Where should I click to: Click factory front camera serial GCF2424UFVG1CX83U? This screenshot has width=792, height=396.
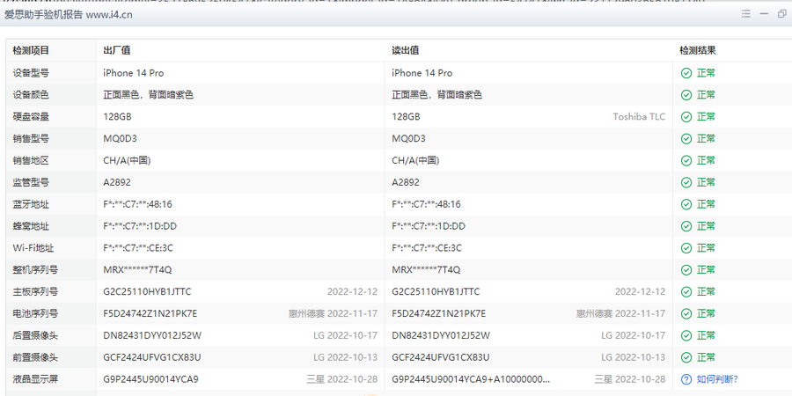click(152, 357)
